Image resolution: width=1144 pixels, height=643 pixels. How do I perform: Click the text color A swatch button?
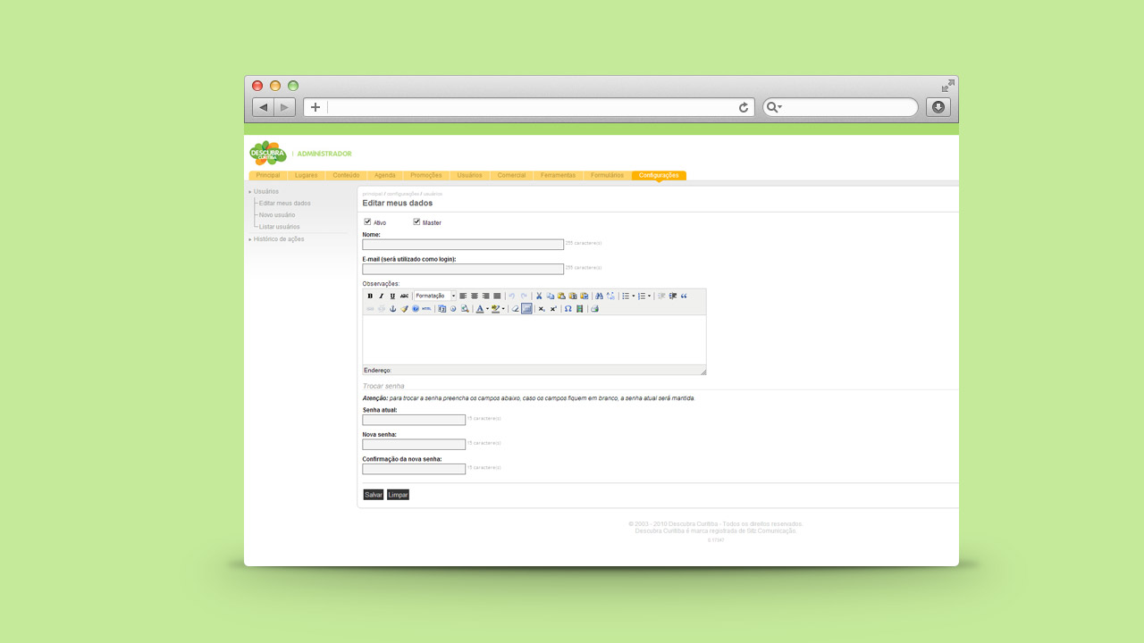479,309
